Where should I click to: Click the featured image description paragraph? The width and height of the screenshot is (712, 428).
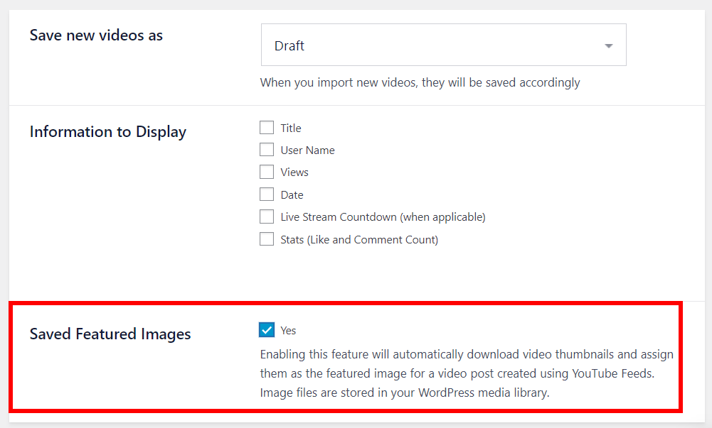pyautogui.click(x=467, y=373)
